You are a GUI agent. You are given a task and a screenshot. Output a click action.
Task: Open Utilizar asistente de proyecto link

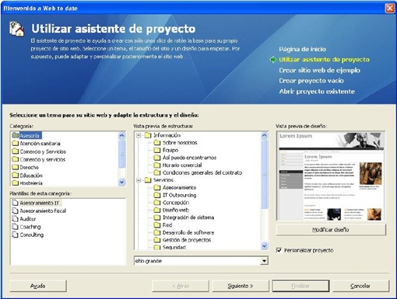click(x=325, y=60)
